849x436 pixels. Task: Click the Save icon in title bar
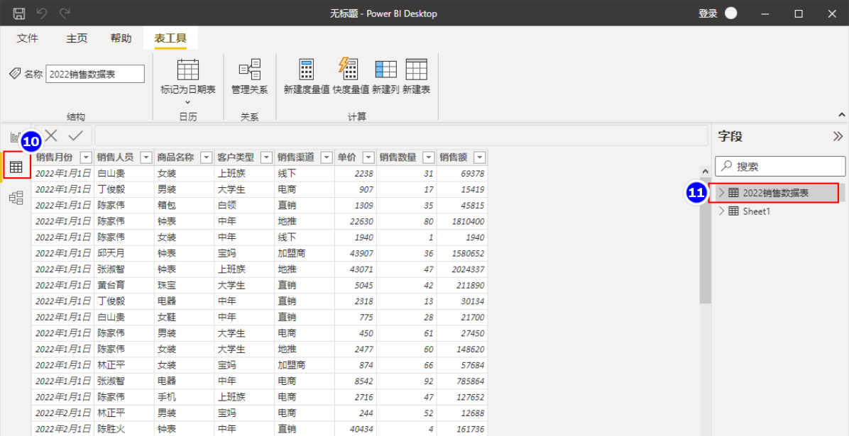[18, 13]
